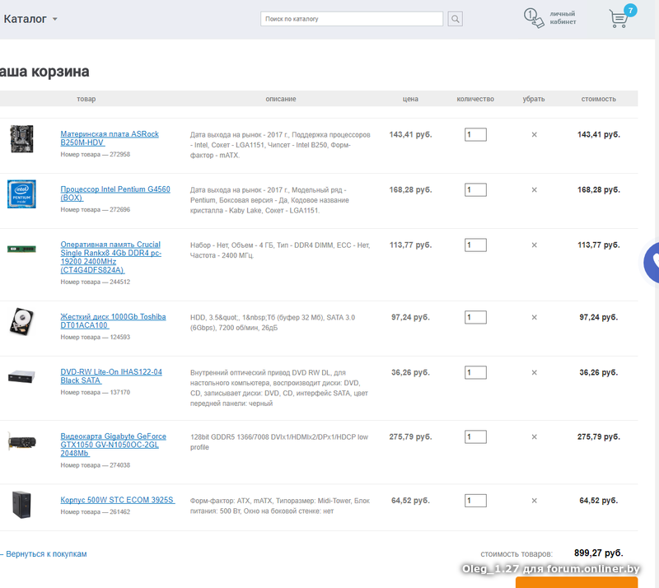
Task: Click the Toshiba hard drive thumbnail
Action: coord(21,320)
